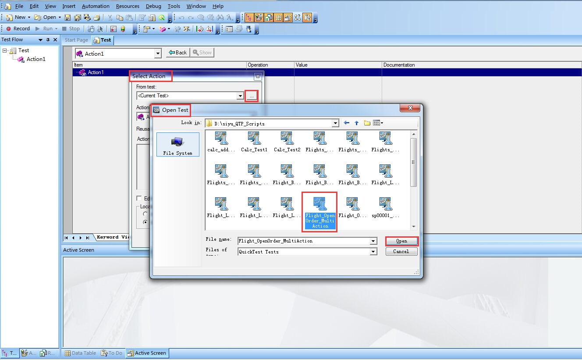This screenshot has width=582, height=360.
Task: Click the Record button in the toolbar
Action: [18, 29]
